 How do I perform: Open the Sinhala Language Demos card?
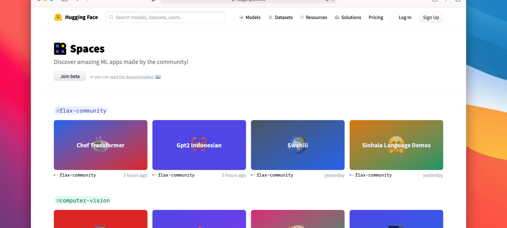coord(396,145)
